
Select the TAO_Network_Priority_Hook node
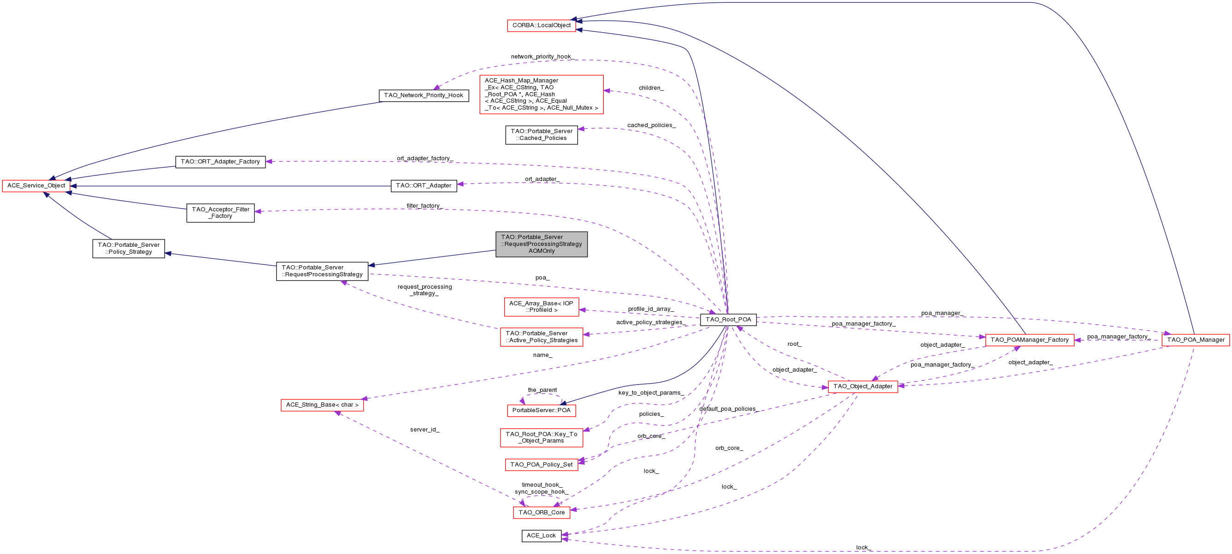(423, 95)
